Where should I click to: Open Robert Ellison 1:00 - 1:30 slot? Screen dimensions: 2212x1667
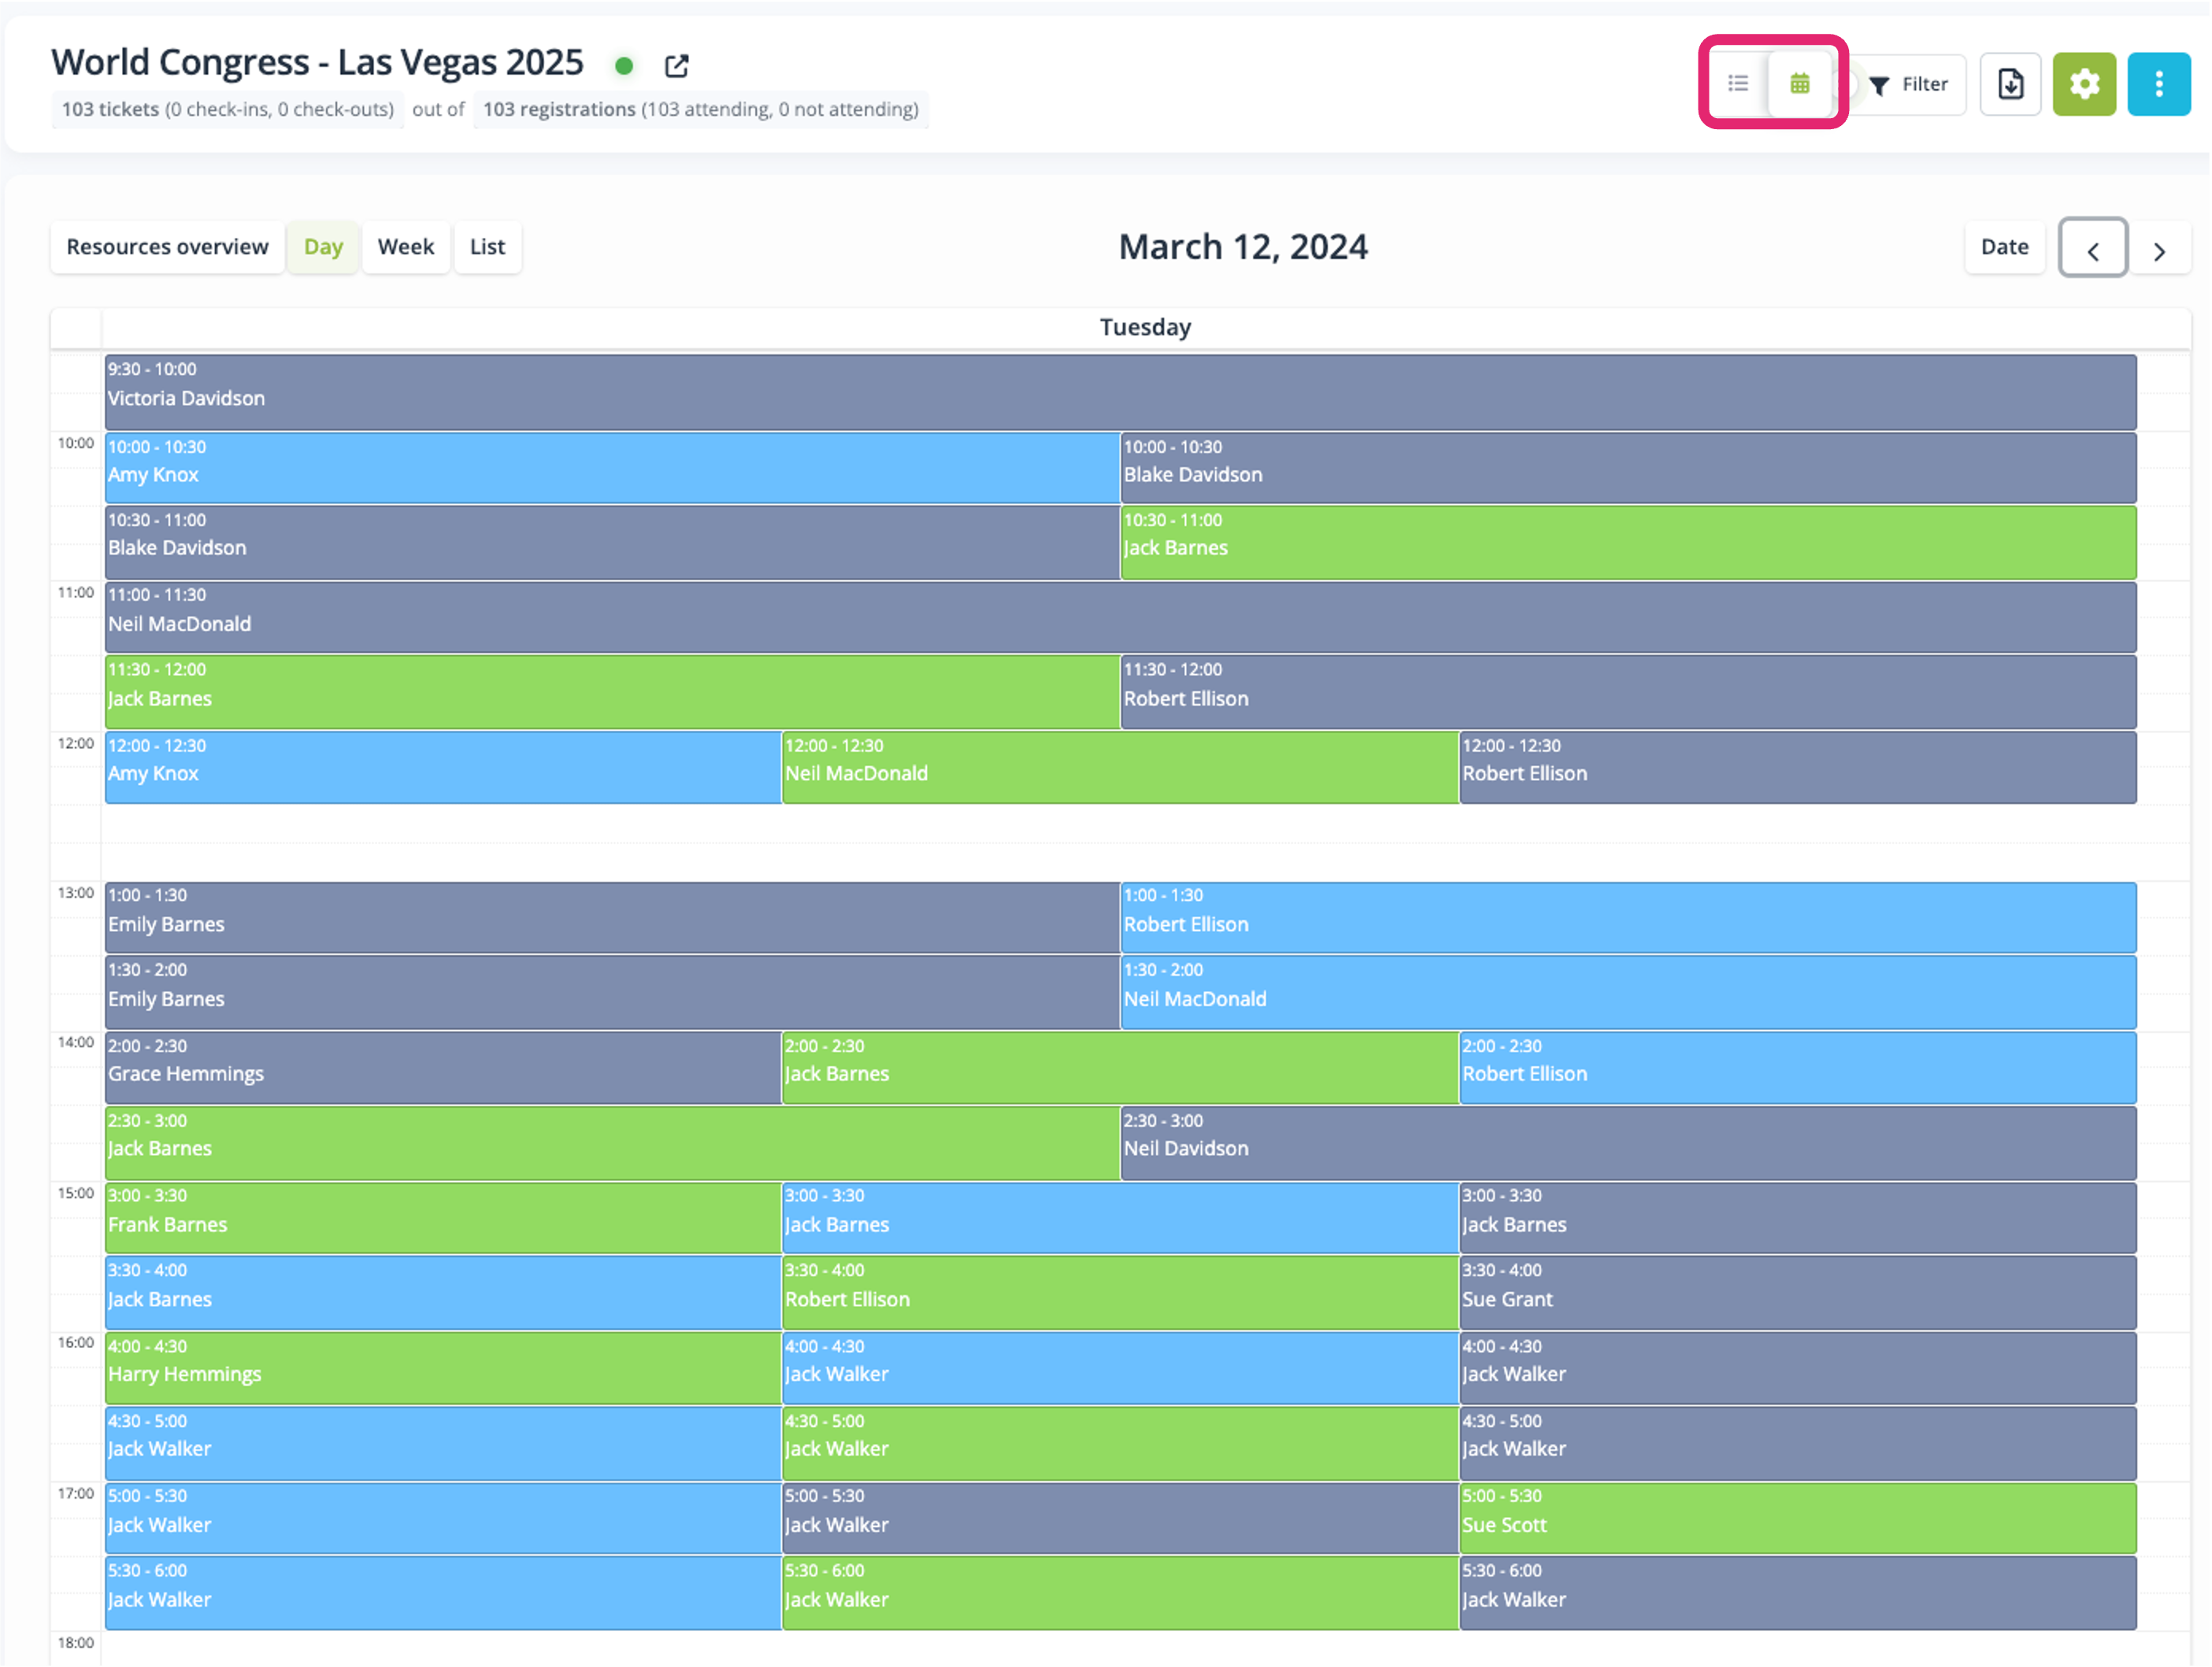coord(1628,917)
